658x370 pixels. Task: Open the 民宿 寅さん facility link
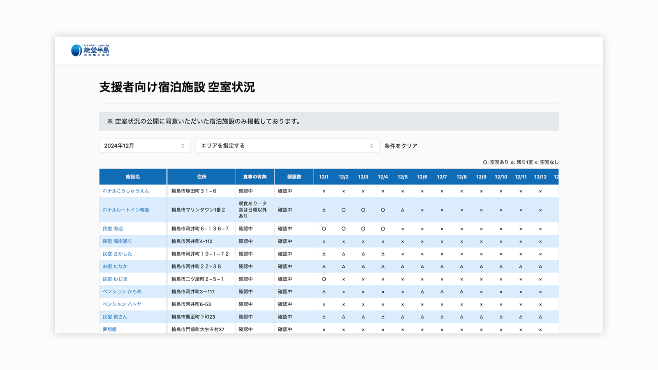click(115, 317)
